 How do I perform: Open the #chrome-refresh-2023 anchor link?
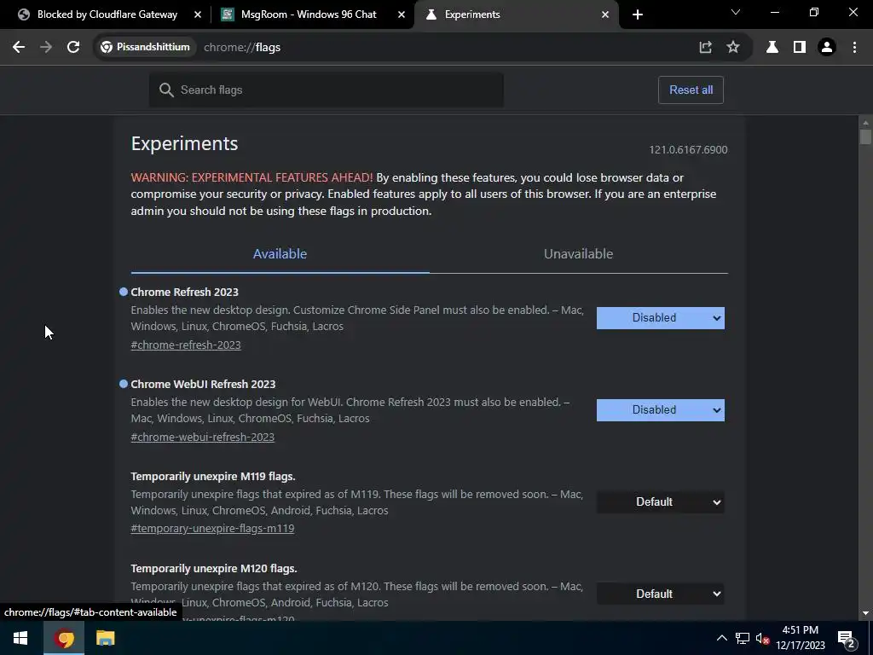(186, 345)
